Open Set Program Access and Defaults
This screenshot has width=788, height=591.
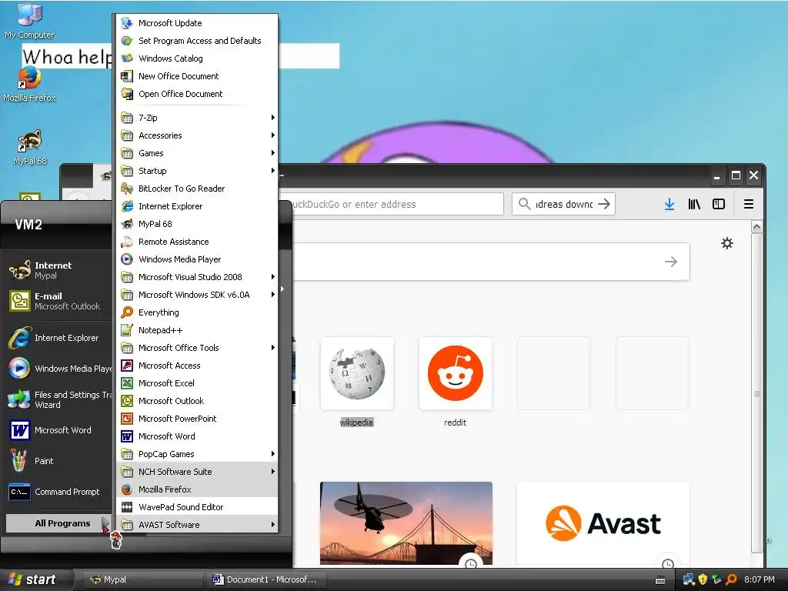(x=197, y=41)
